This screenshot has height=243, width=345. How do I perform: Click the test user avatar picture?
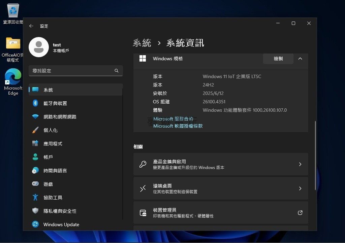coord(39,47)
